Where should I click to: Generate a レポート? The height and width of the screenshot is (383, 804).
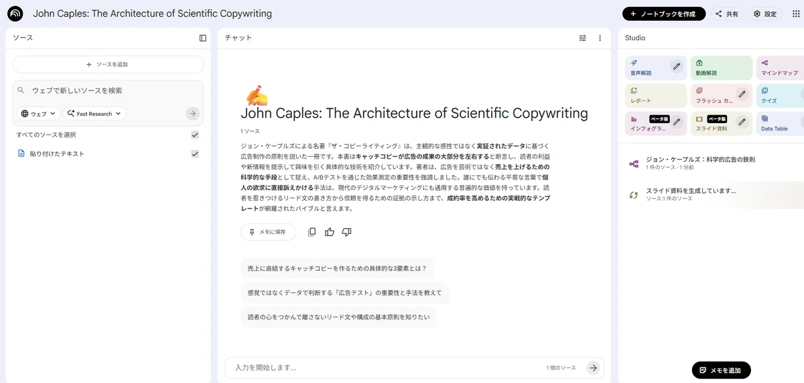pyautogui.click(x=656, y=96)
